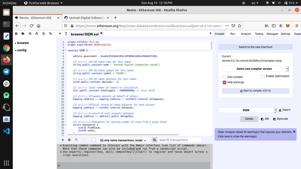Click the create new file icon
Screen dimensions: 301x169
pyautogui.click(x=16, y=34)
